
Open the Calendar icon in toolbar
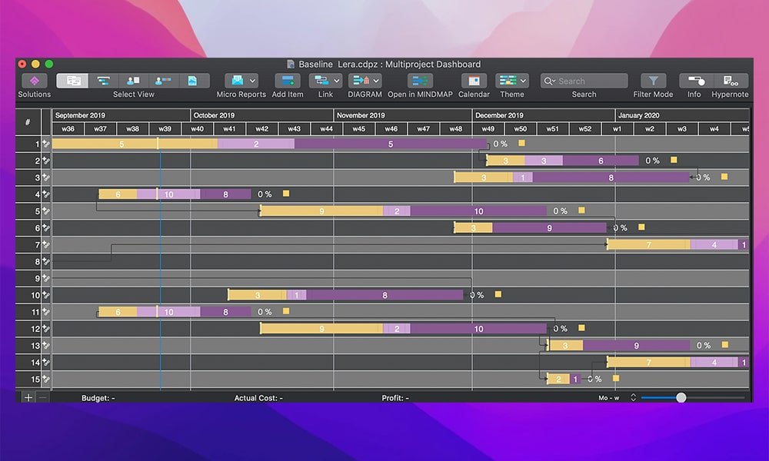coord(474,81)
